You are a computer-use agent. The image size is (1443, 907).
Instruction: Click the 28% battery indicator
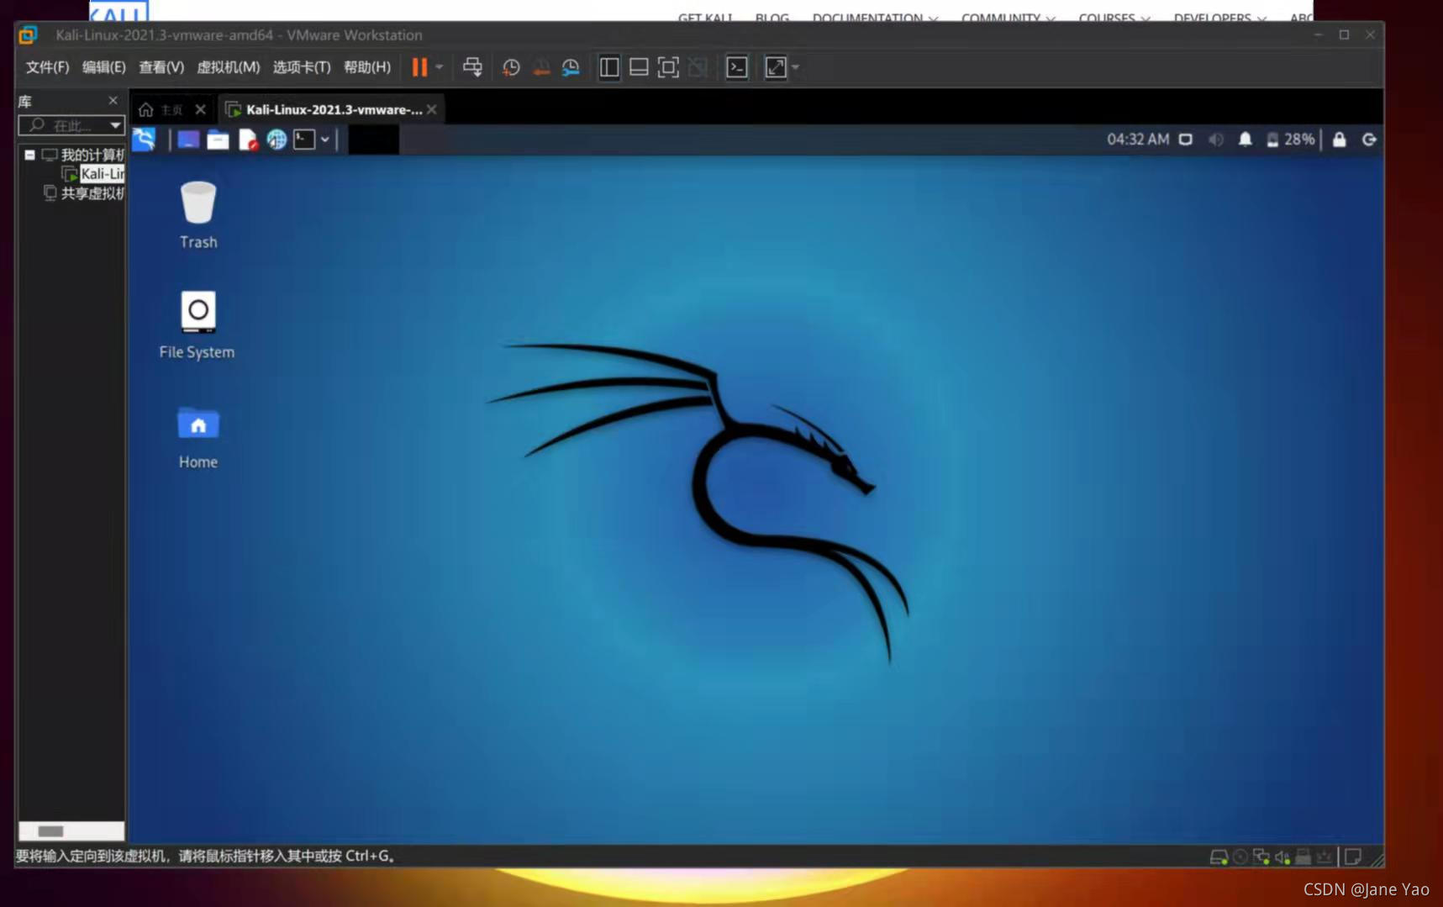coord(1291,140)
